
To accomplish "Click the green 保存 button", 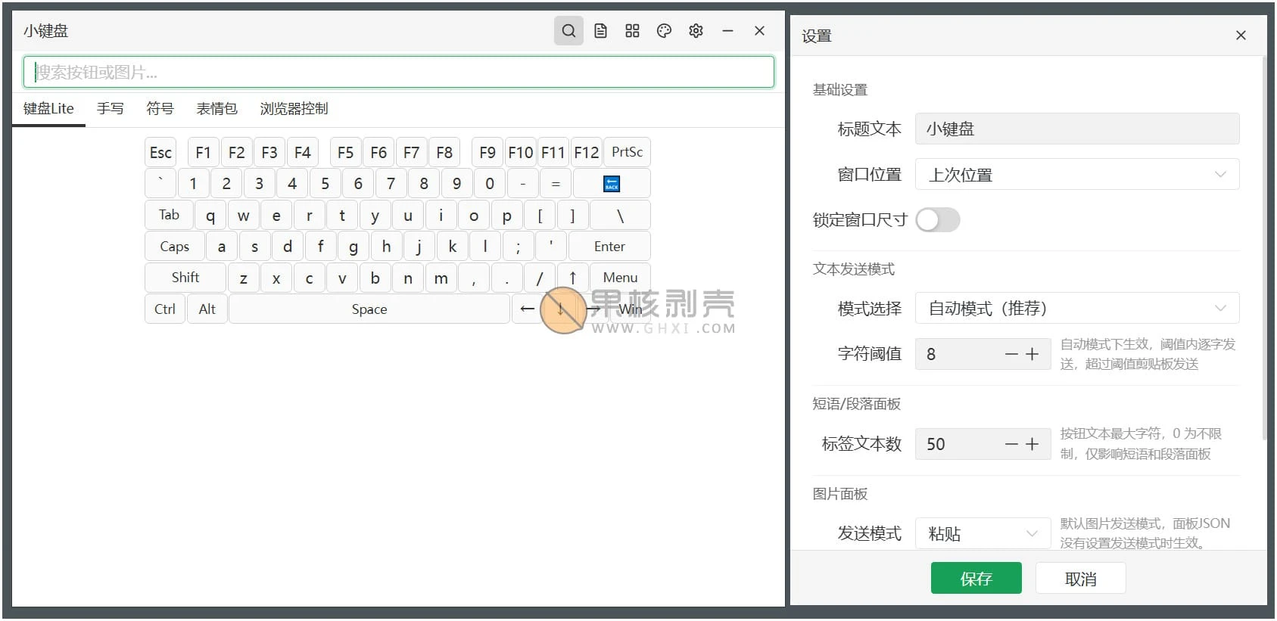I will tap(976, 579).
